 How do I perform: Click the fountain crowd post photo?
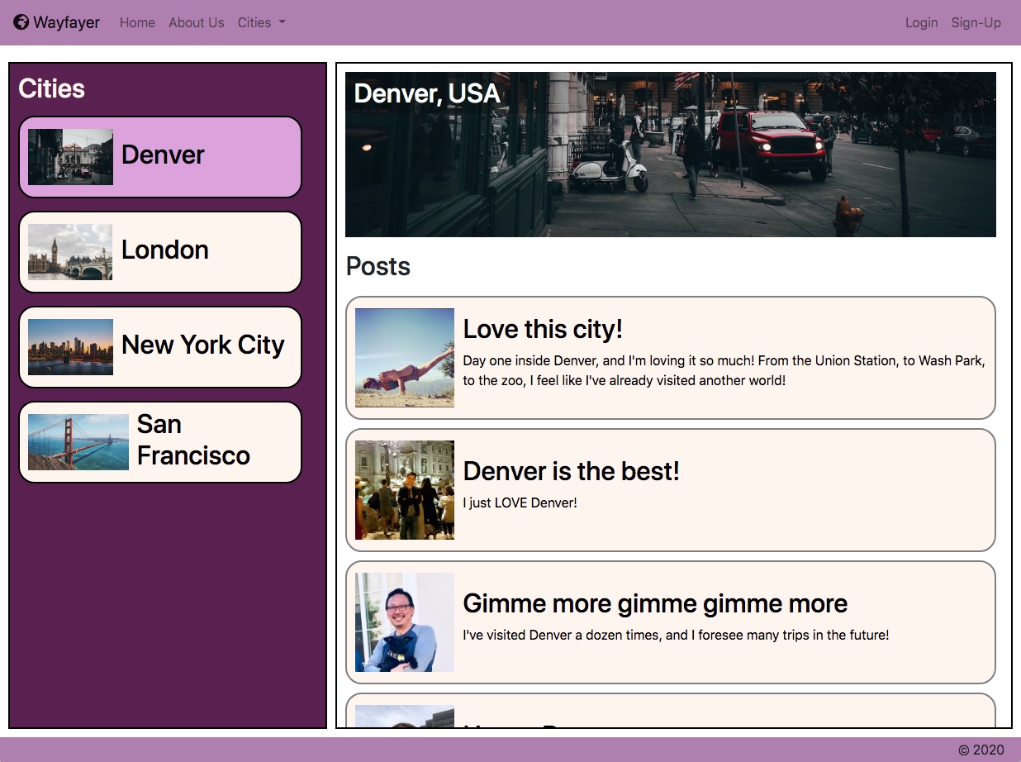point(405,490)
